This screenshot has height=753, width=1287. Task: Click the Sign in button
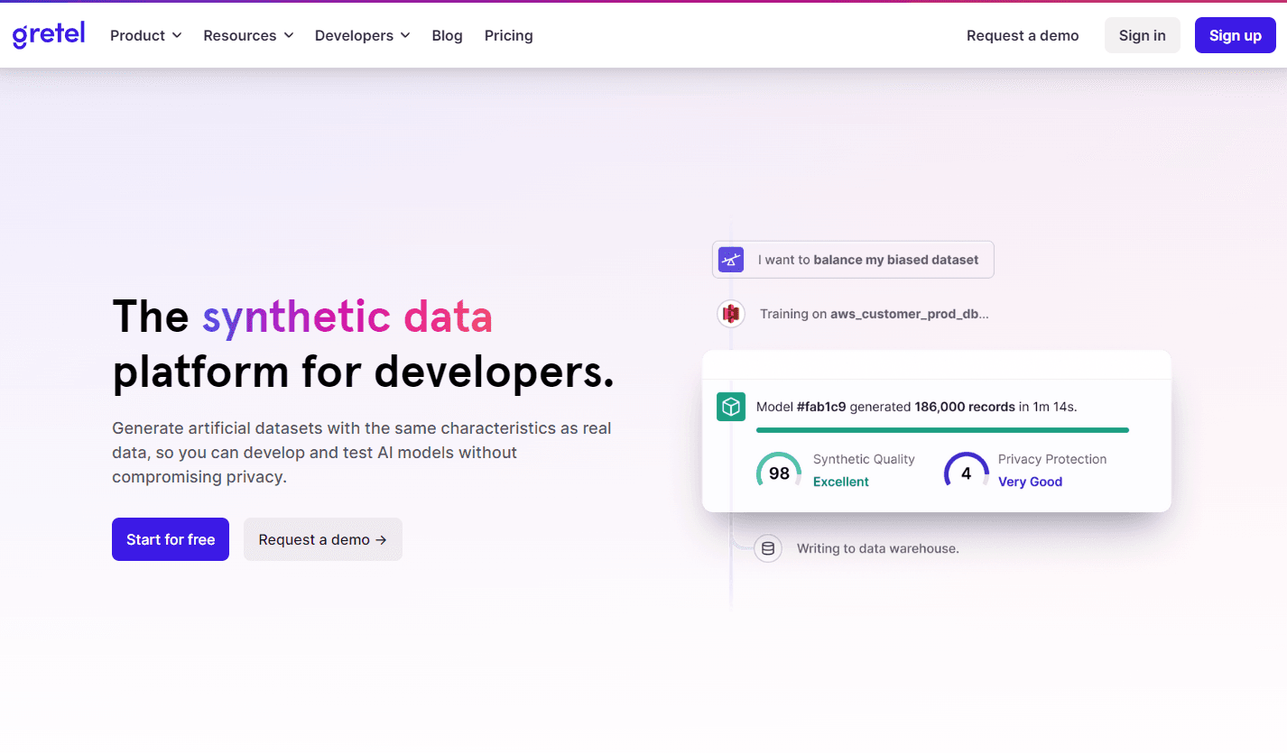pyautogui.click(x=1142, y=35)
